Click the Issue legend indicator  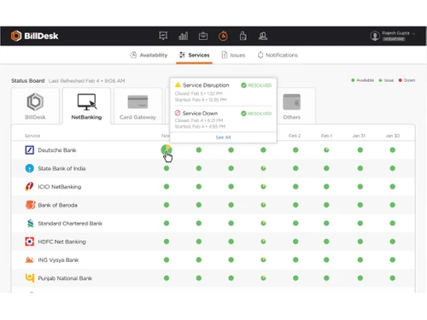coord(386,80)
